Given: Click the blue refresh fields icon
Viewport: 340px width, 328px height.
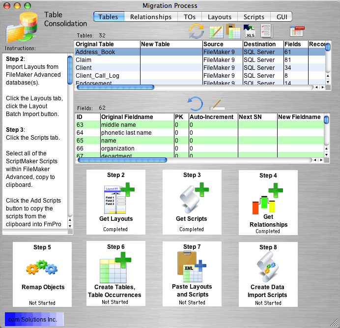Looking at the screenshot, I should click(196, 104).
